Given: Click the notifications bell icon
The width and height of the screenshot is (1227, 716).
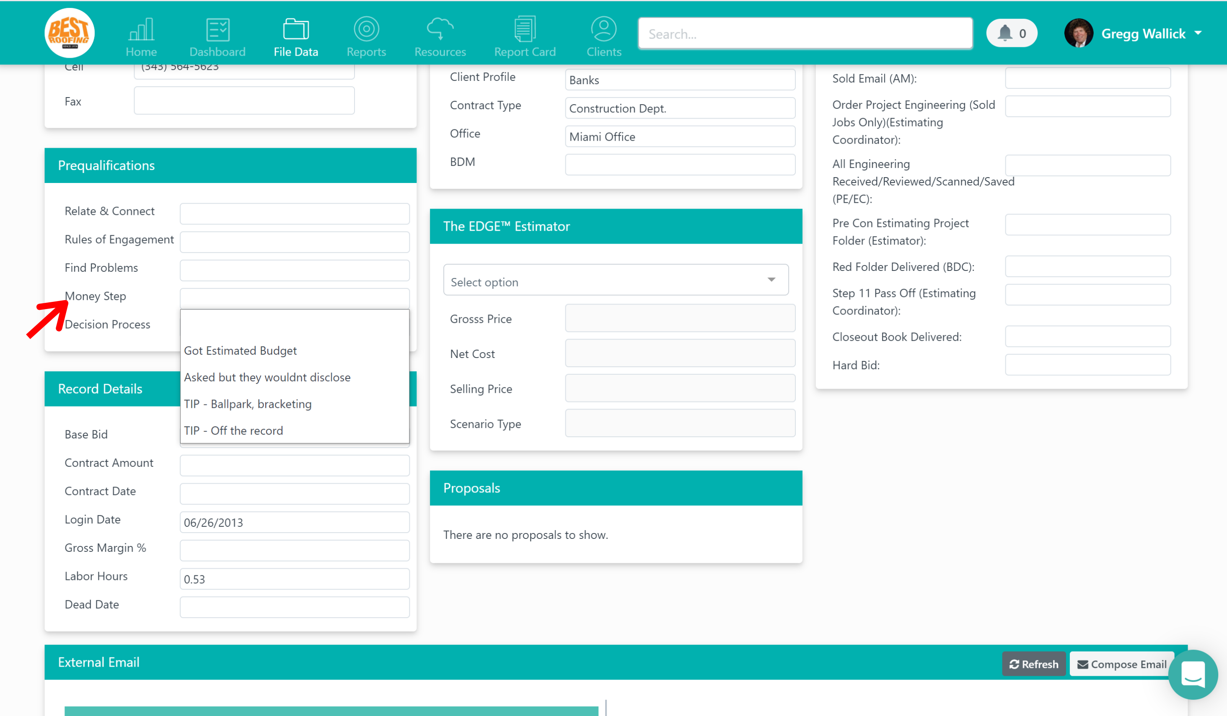Looking at the screenshot, I should click(x=1004, y=33).
